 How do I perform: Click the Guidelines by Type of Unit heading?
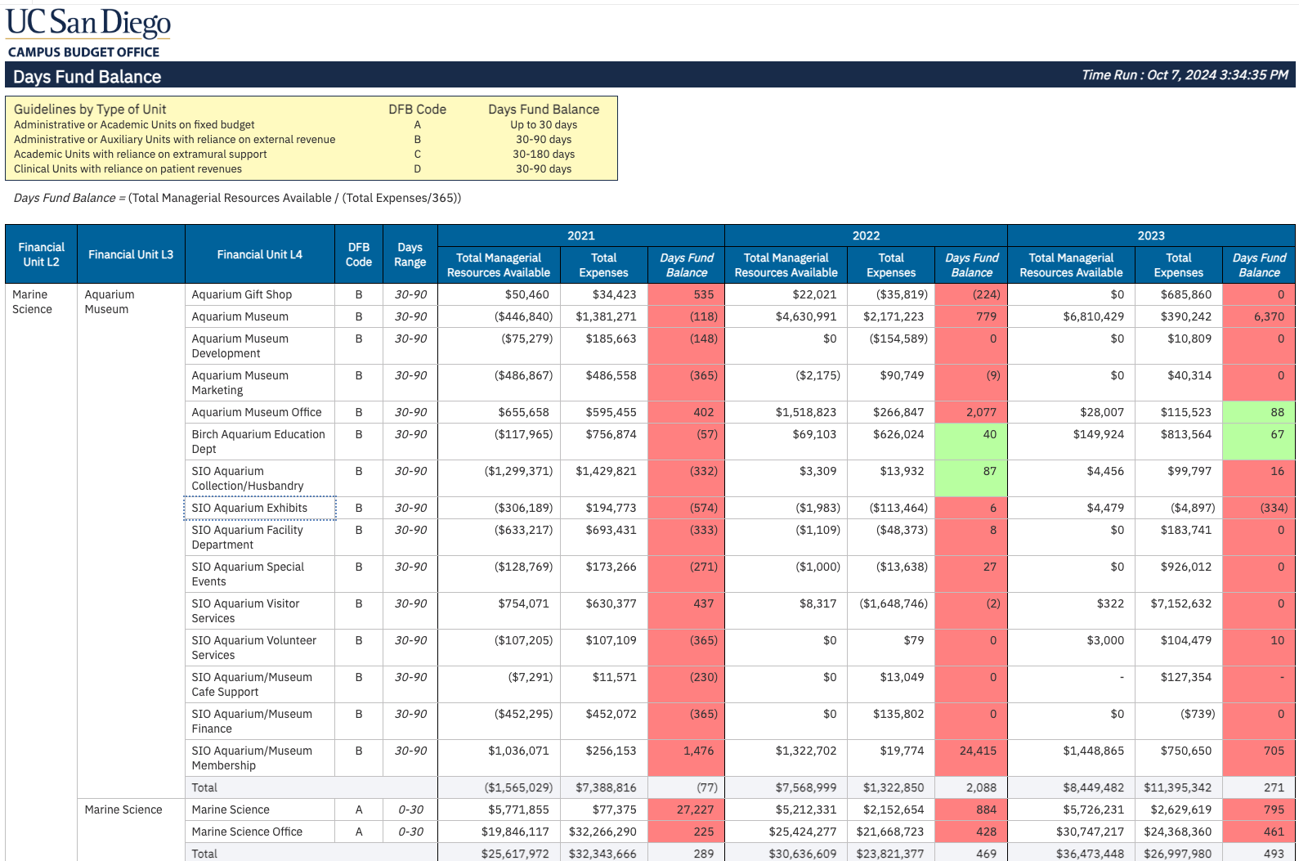pos(90,110)
